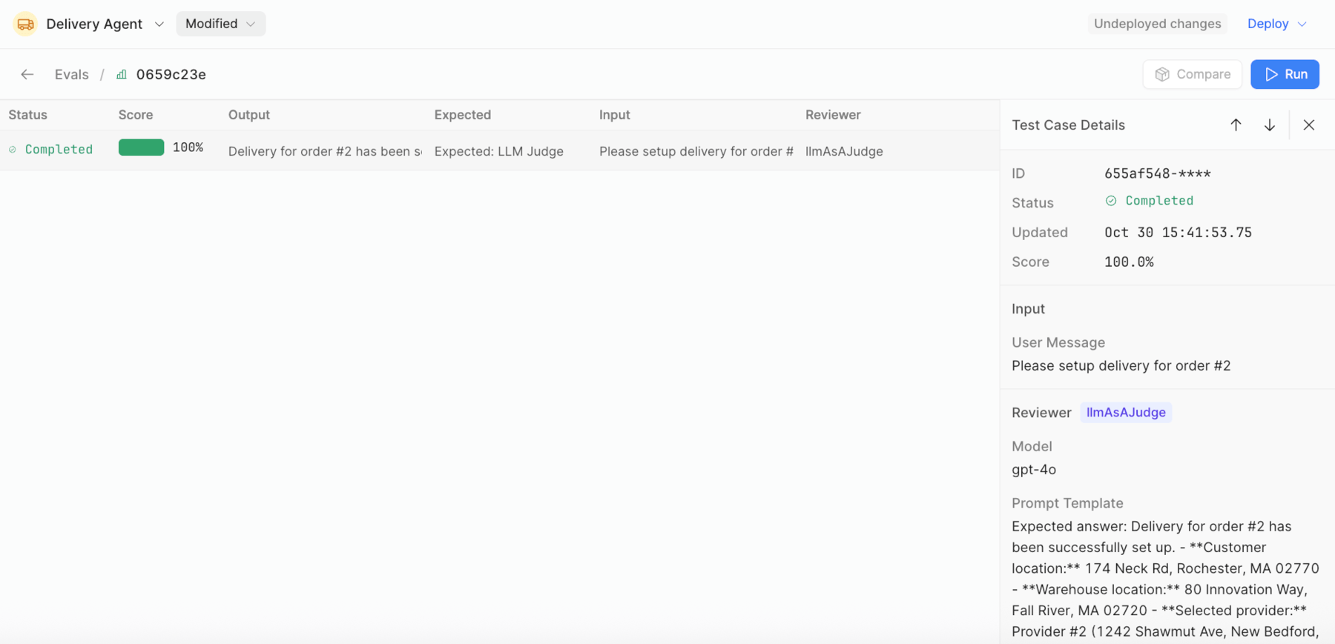This screenshot has width=1335, height=644.
Task: Select the row output text for order #2
Action: coord(325,151)
